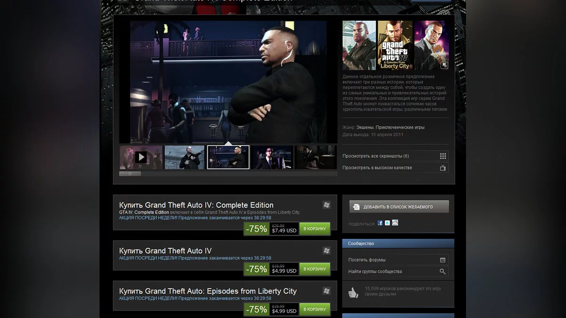Click the screenshot thumbnail scrollbar handle
This screenshot has height=318, width=566.
130,174
